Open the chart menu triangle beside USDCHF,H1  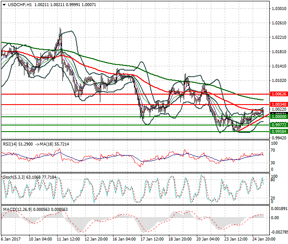[x=4, y=5]
